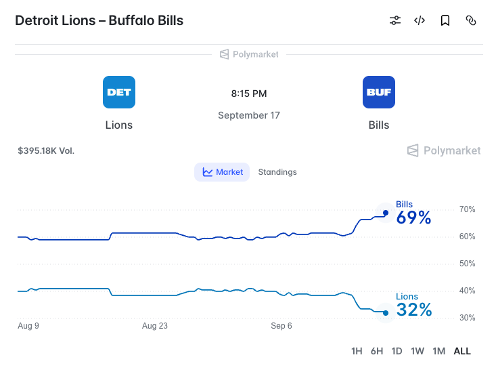The height and width of the screenshot is (372, 496).
Task: Select the 1D time range
Action: point(397,351)
